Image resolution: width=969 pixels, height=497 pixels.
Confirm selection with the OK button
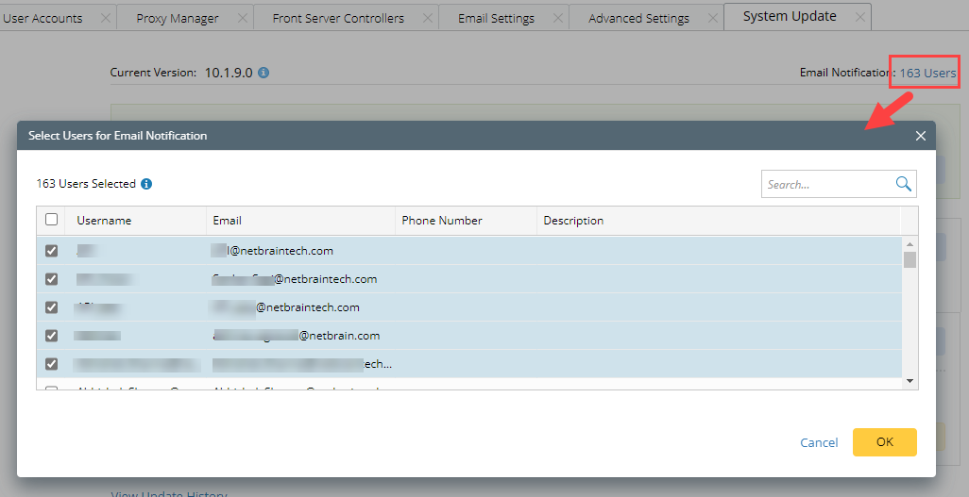[884, 442]
